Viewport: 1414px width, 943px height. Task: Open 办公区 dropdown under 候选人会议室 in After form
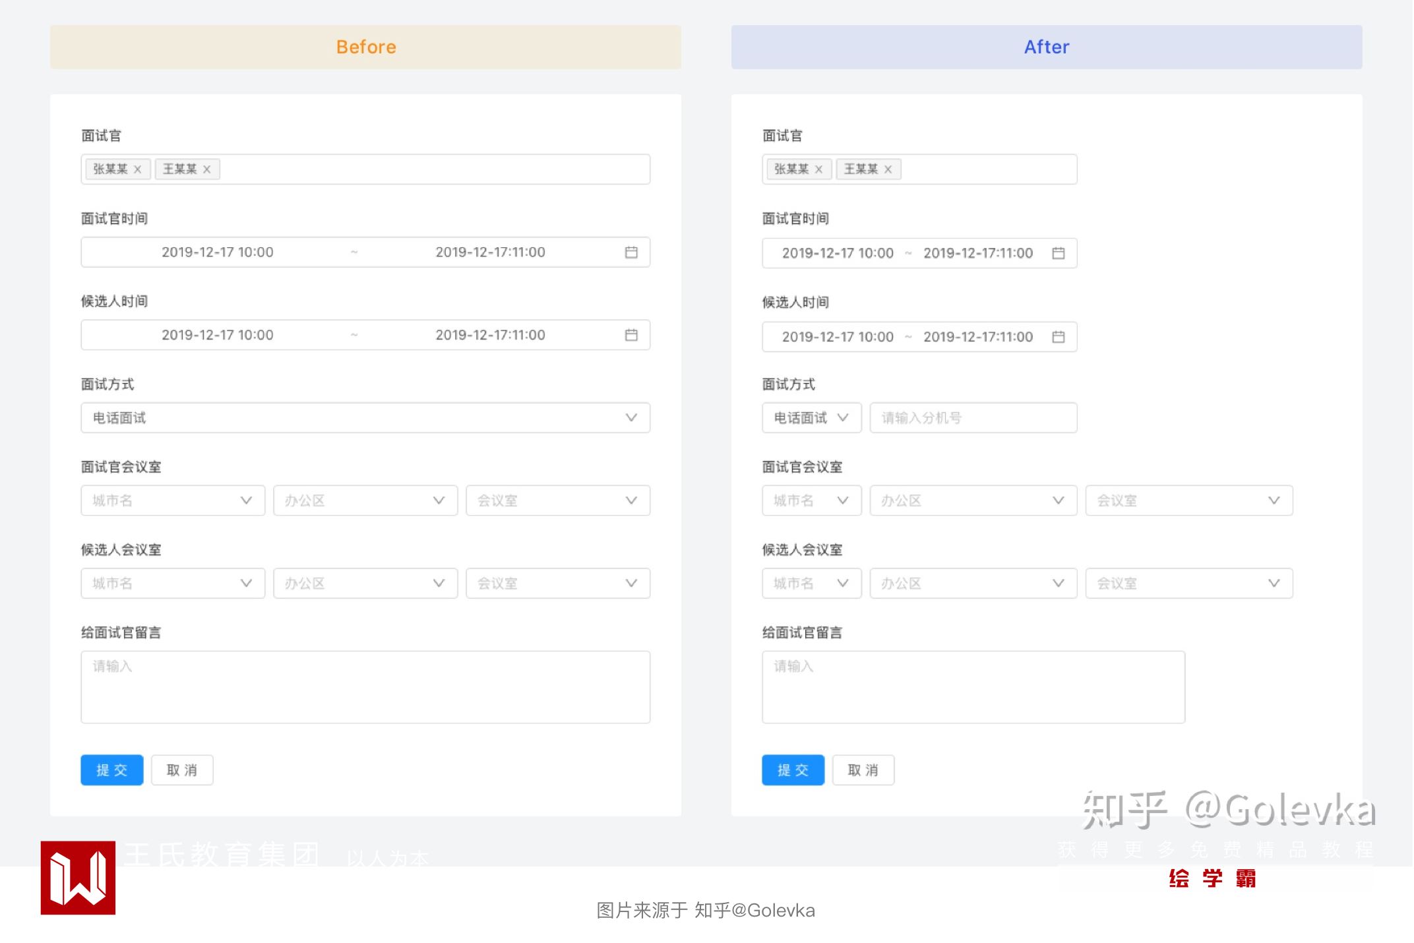pyautogui.click(x=973, y=584)
